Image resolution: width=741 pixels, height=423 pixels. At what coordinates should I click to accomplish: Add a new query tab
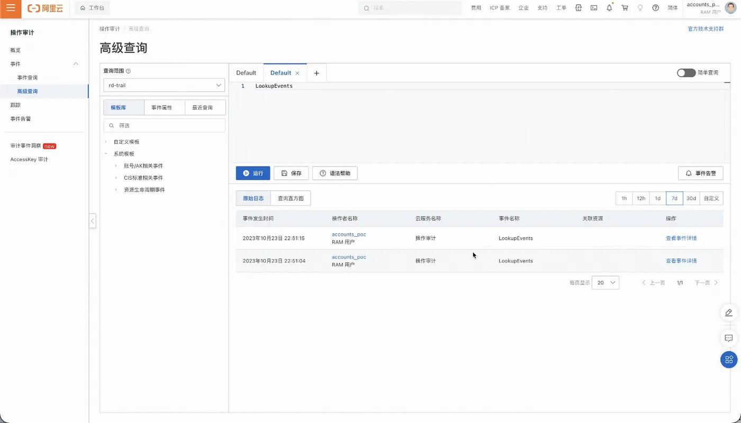(317, 73)
